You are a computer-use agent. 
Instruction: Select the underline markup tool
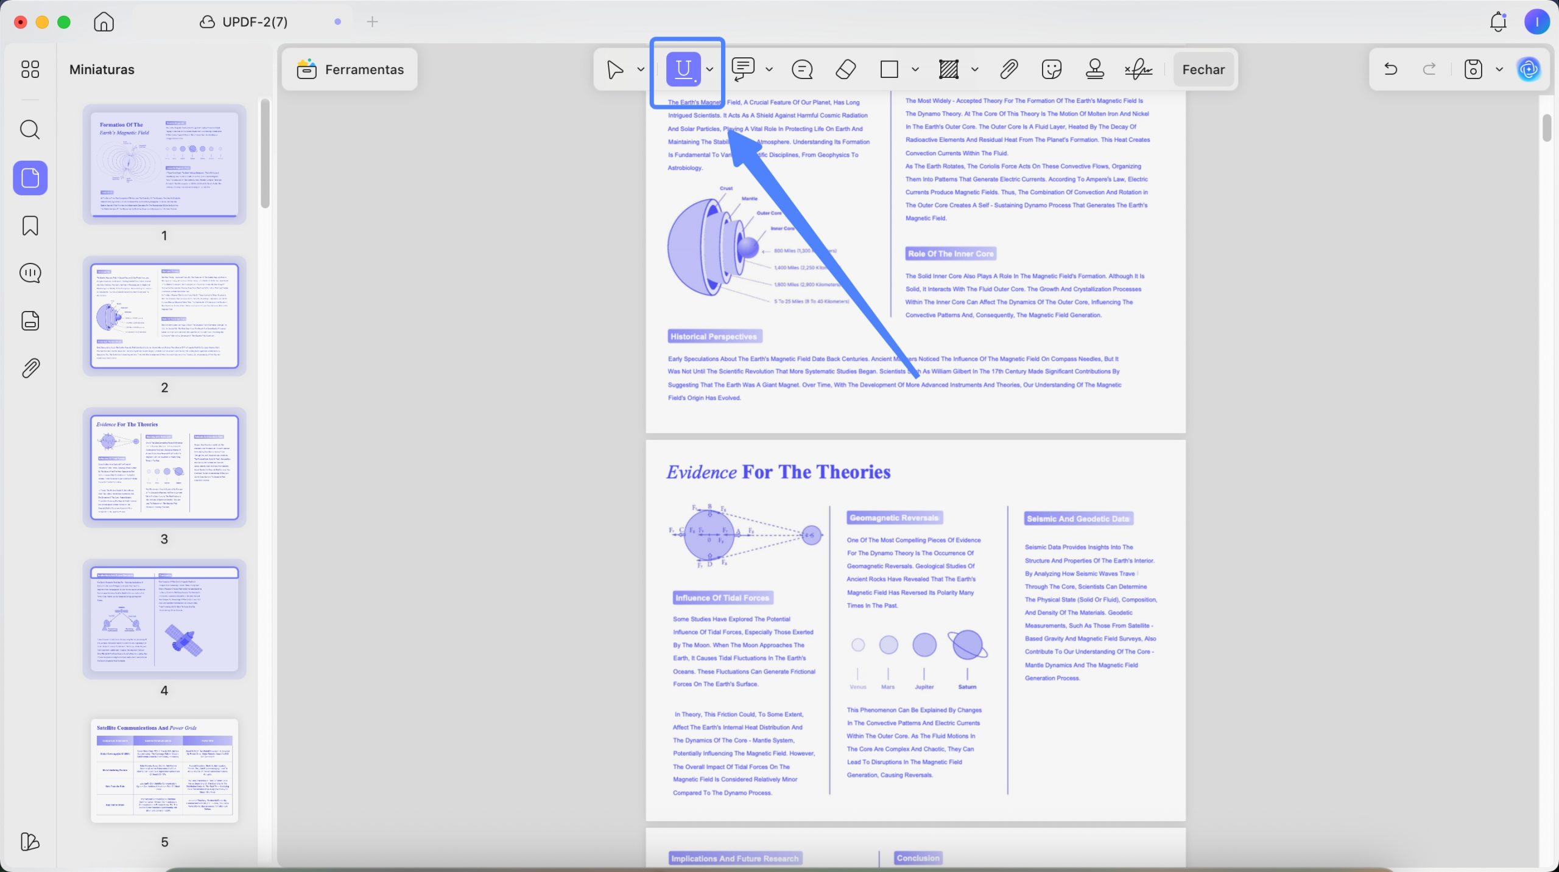[683, 69]
